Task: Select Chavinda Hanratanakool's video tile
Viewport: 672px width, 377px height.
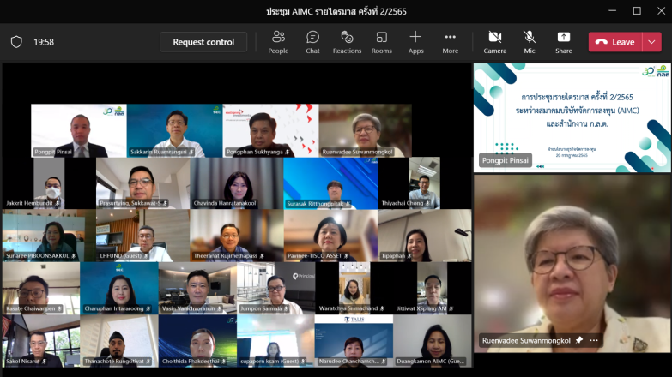Action: click(x=236, y=183)
